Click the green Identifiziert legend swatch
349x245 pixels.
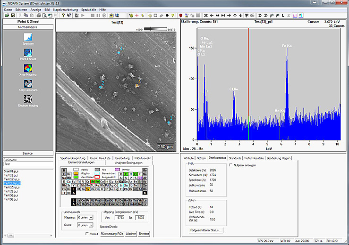(x=76, y=177)
